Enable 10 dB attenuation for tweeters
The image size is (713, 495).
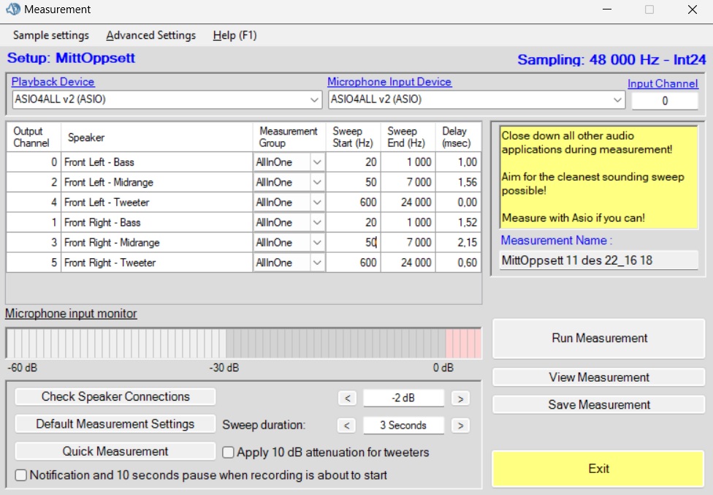[229, 453]
